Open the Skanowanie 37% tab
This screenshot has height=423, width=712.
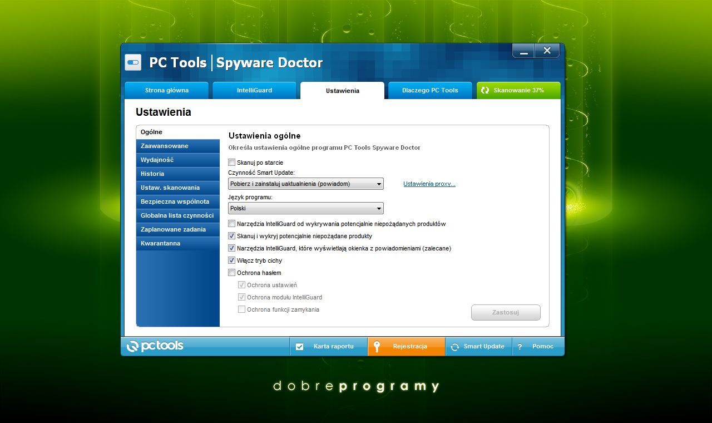pos(518,90)
